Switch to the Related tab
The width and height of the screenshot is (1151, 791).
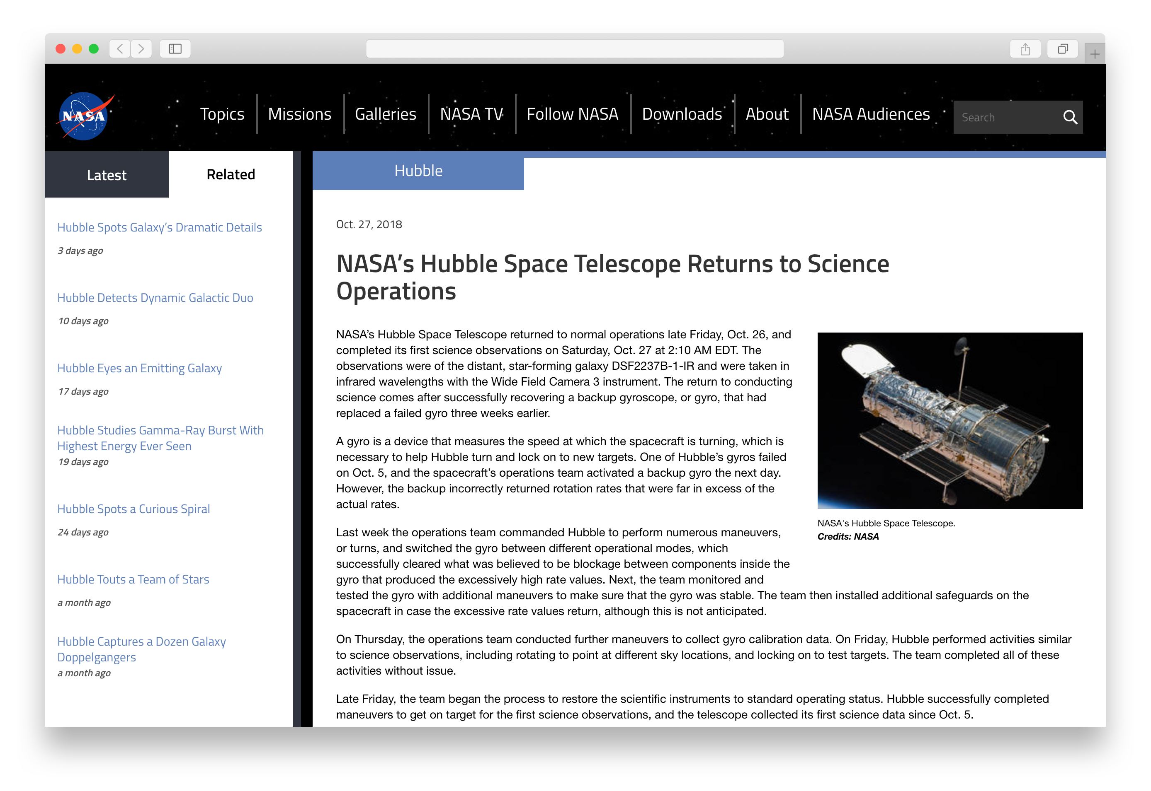231,174
